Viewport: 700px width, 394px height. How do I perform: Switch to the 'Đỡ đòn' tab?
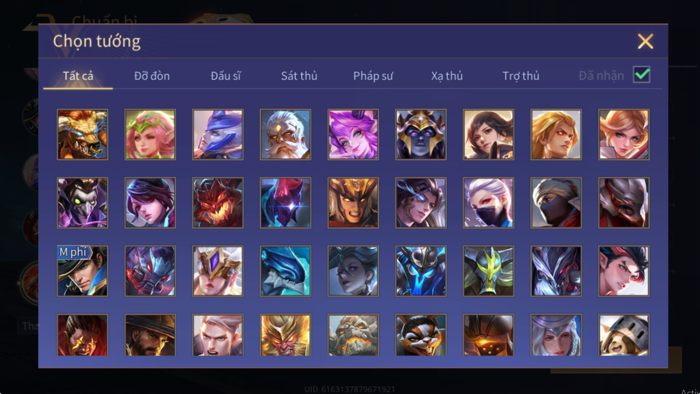152,76
